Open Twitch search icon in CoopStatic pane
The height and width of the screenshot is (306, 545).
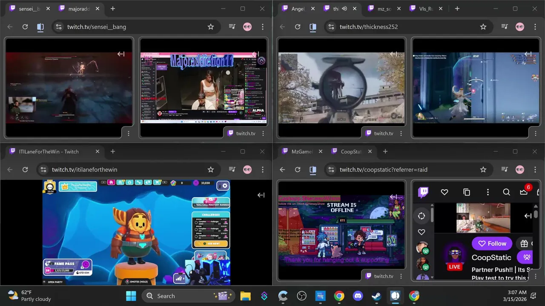click(506, 192)
